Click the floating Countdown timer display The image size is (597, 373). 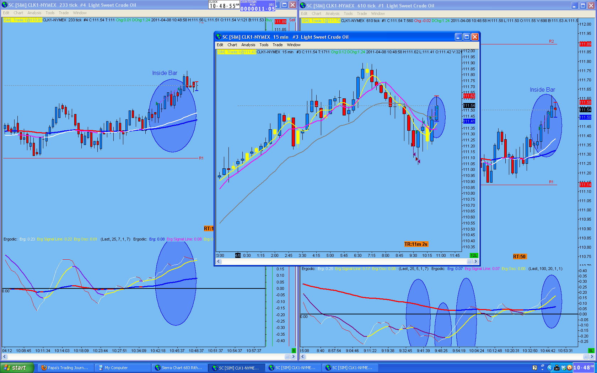click(258, 6)
